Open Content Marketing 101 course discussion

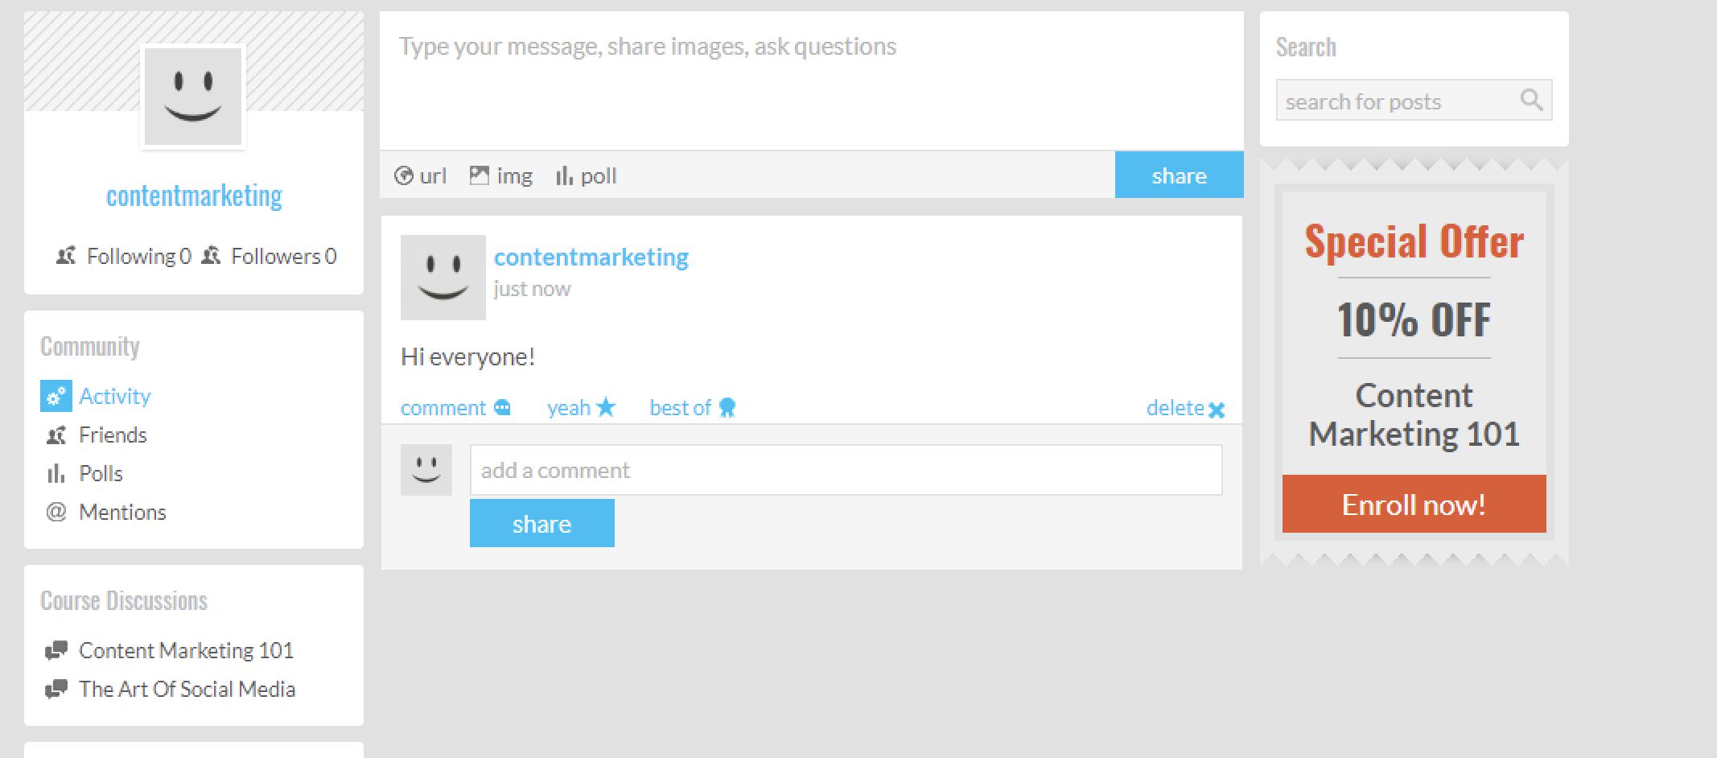186,650
